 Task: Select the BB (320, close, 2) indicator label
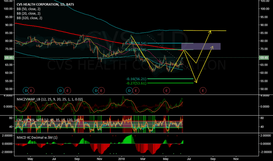click(29, 18)
